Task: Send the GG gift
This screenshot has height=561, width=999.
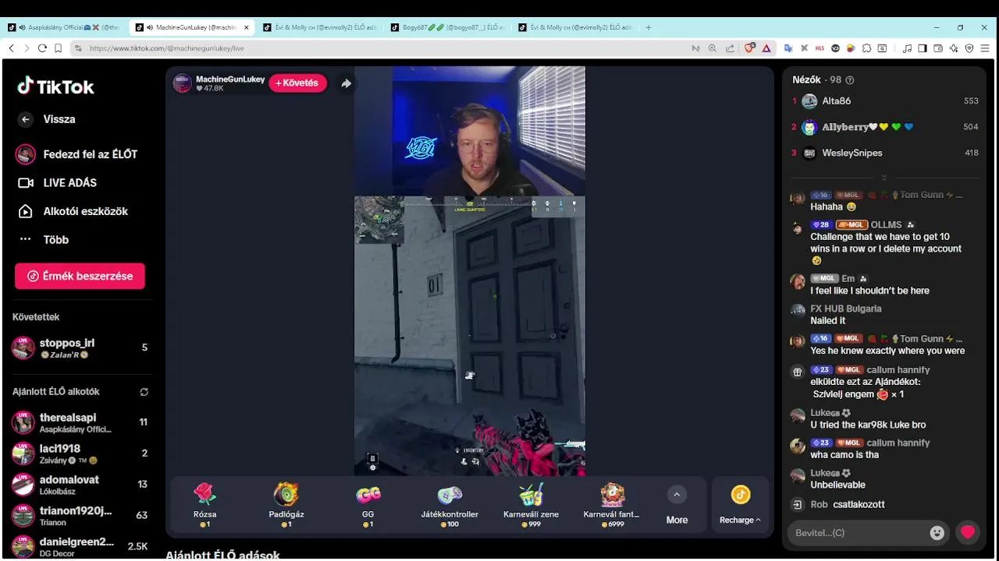Action: (368, 505)
